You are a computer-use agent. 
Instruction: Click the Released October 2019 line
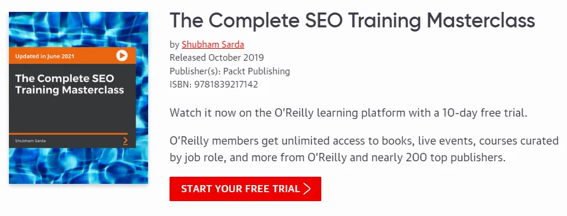pyautogui.click(x=217, y=58)
